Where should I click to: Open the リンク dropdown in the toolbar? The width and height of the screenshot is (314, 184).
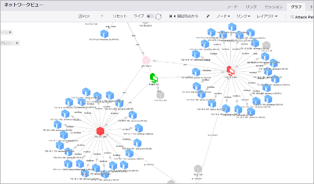243,16
